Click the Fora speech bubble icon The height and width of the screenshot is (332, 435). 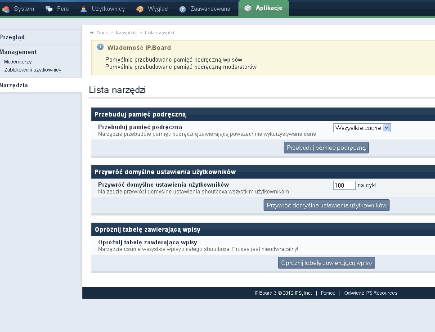tap(49, 9)
